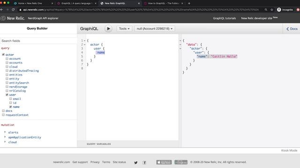Open New Relic Twitter icon

pyautogui.click(x=135, y=162)
